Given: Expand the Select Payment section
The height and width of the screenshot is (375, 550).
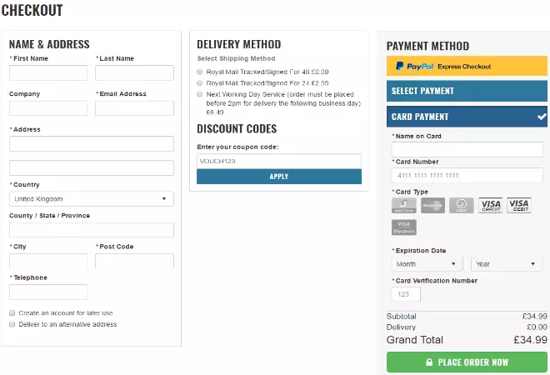Looking at the screenshot, I should [x=467, y=91].
